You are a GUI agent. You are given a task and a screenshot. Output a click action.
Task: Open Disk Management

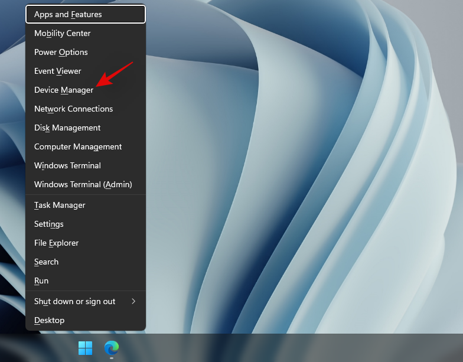86,128
